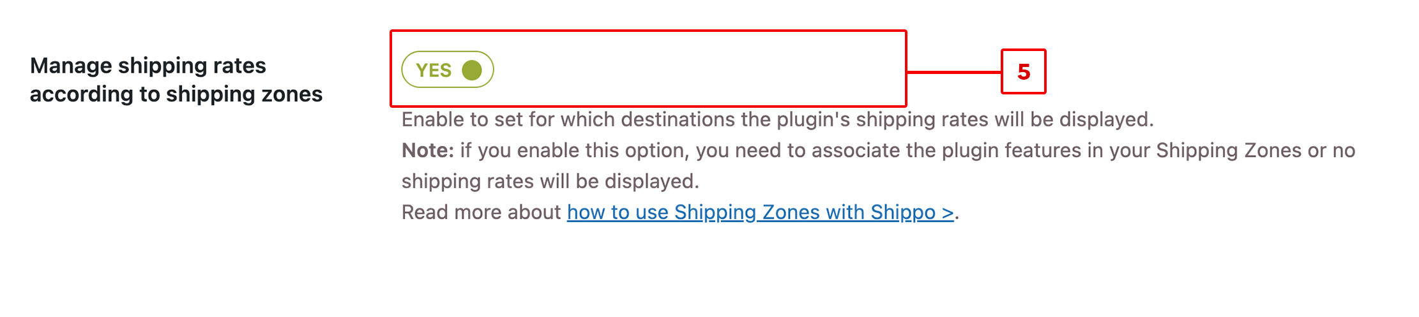
Task: Click the red numbered 5 annotation box
Action: (x=1023, y=71)
